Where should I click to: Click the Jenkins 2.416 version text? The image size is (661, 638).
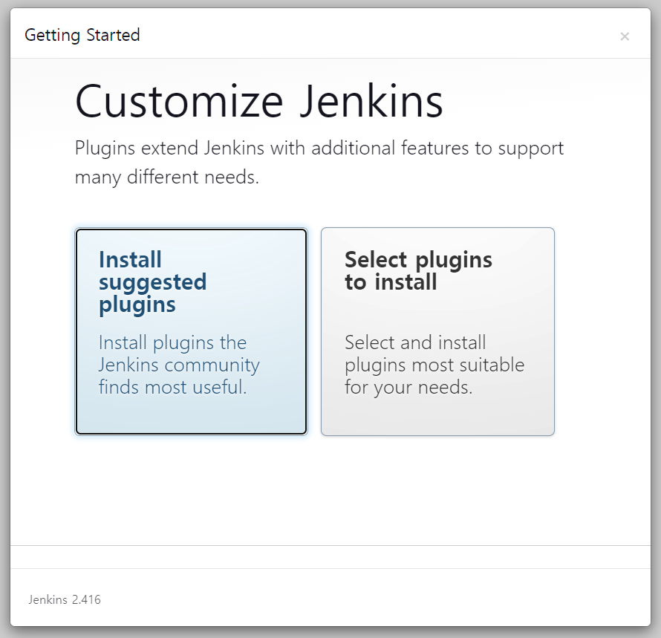[x=65, y=599]
